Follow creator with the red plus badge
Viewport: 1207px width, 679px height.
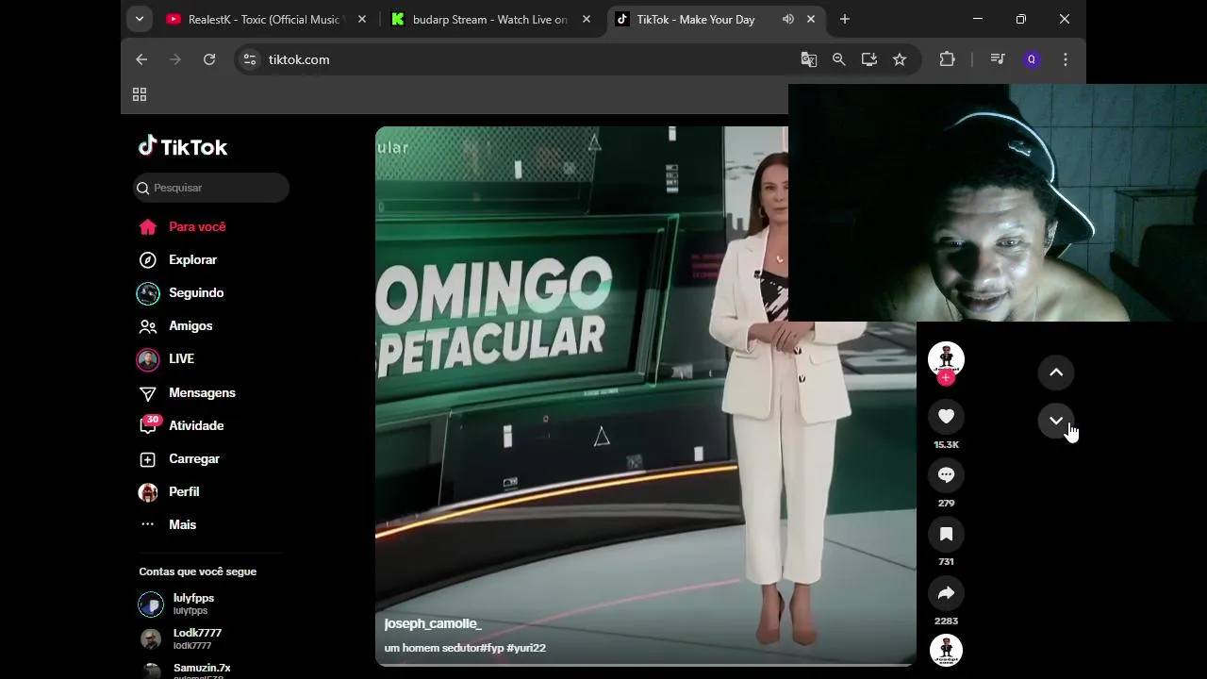[946, 377]
